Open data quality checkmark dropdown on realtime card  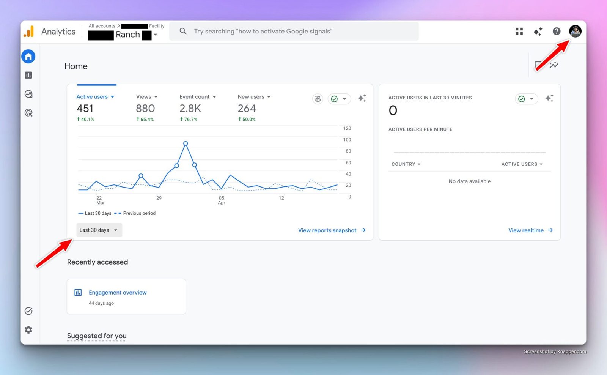coord(527,99)
